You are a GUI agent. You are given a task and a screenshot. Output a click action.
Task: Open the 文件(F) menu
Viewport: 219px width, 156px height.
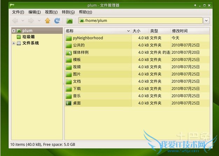pos(18,12)
